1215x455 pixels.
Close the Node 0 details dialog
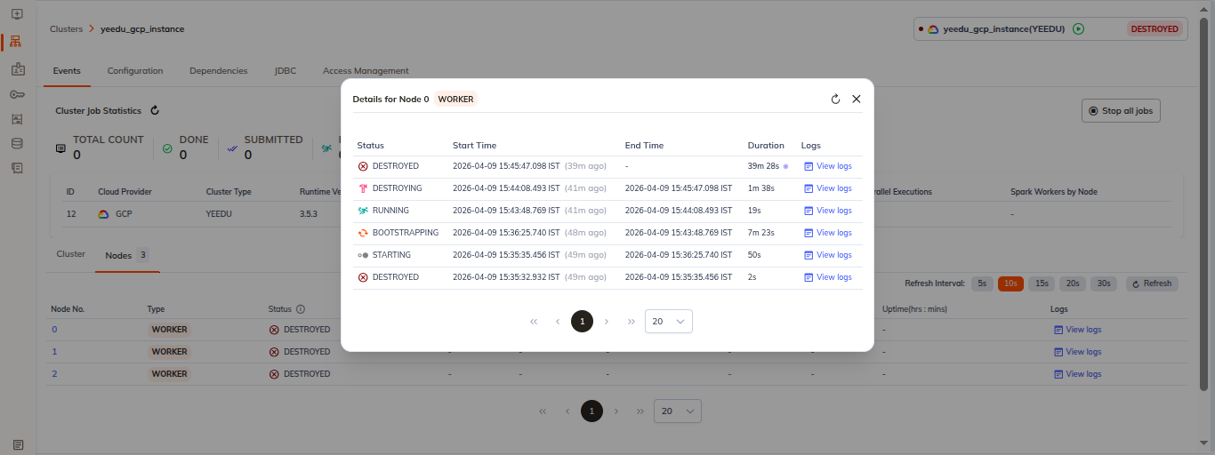tap(857, 99)
